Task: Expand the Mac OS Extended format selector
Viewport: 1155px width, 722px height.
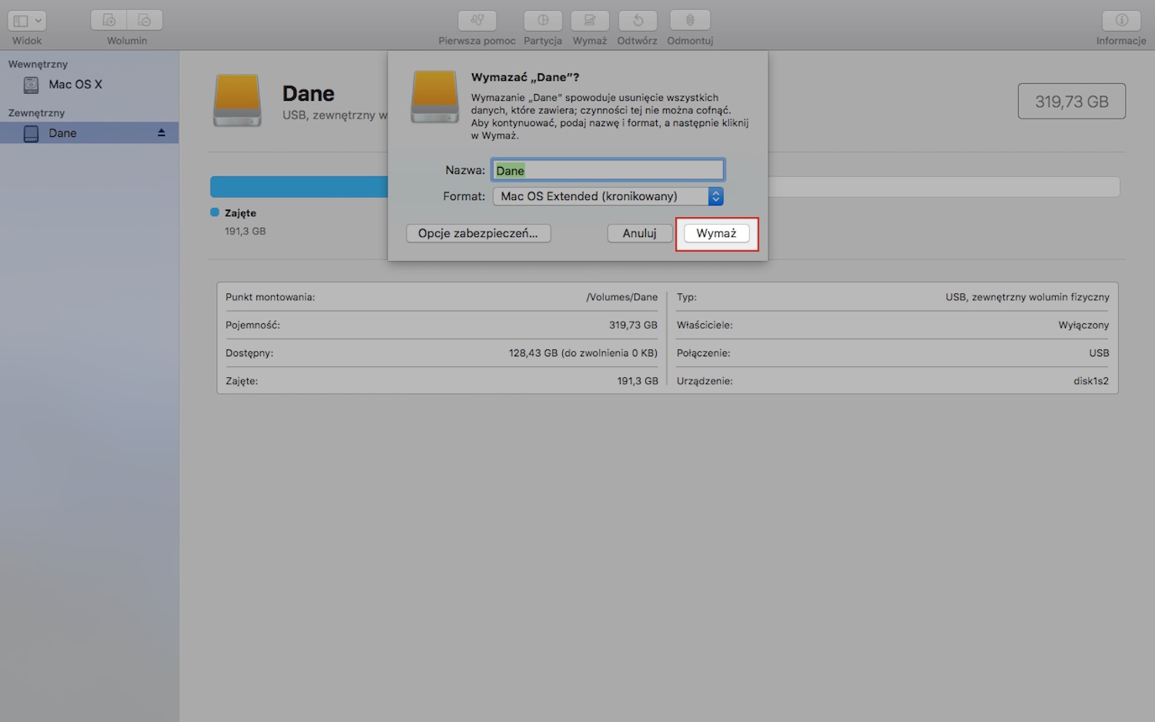Action: pyautogui.click(x=715, y=196)
